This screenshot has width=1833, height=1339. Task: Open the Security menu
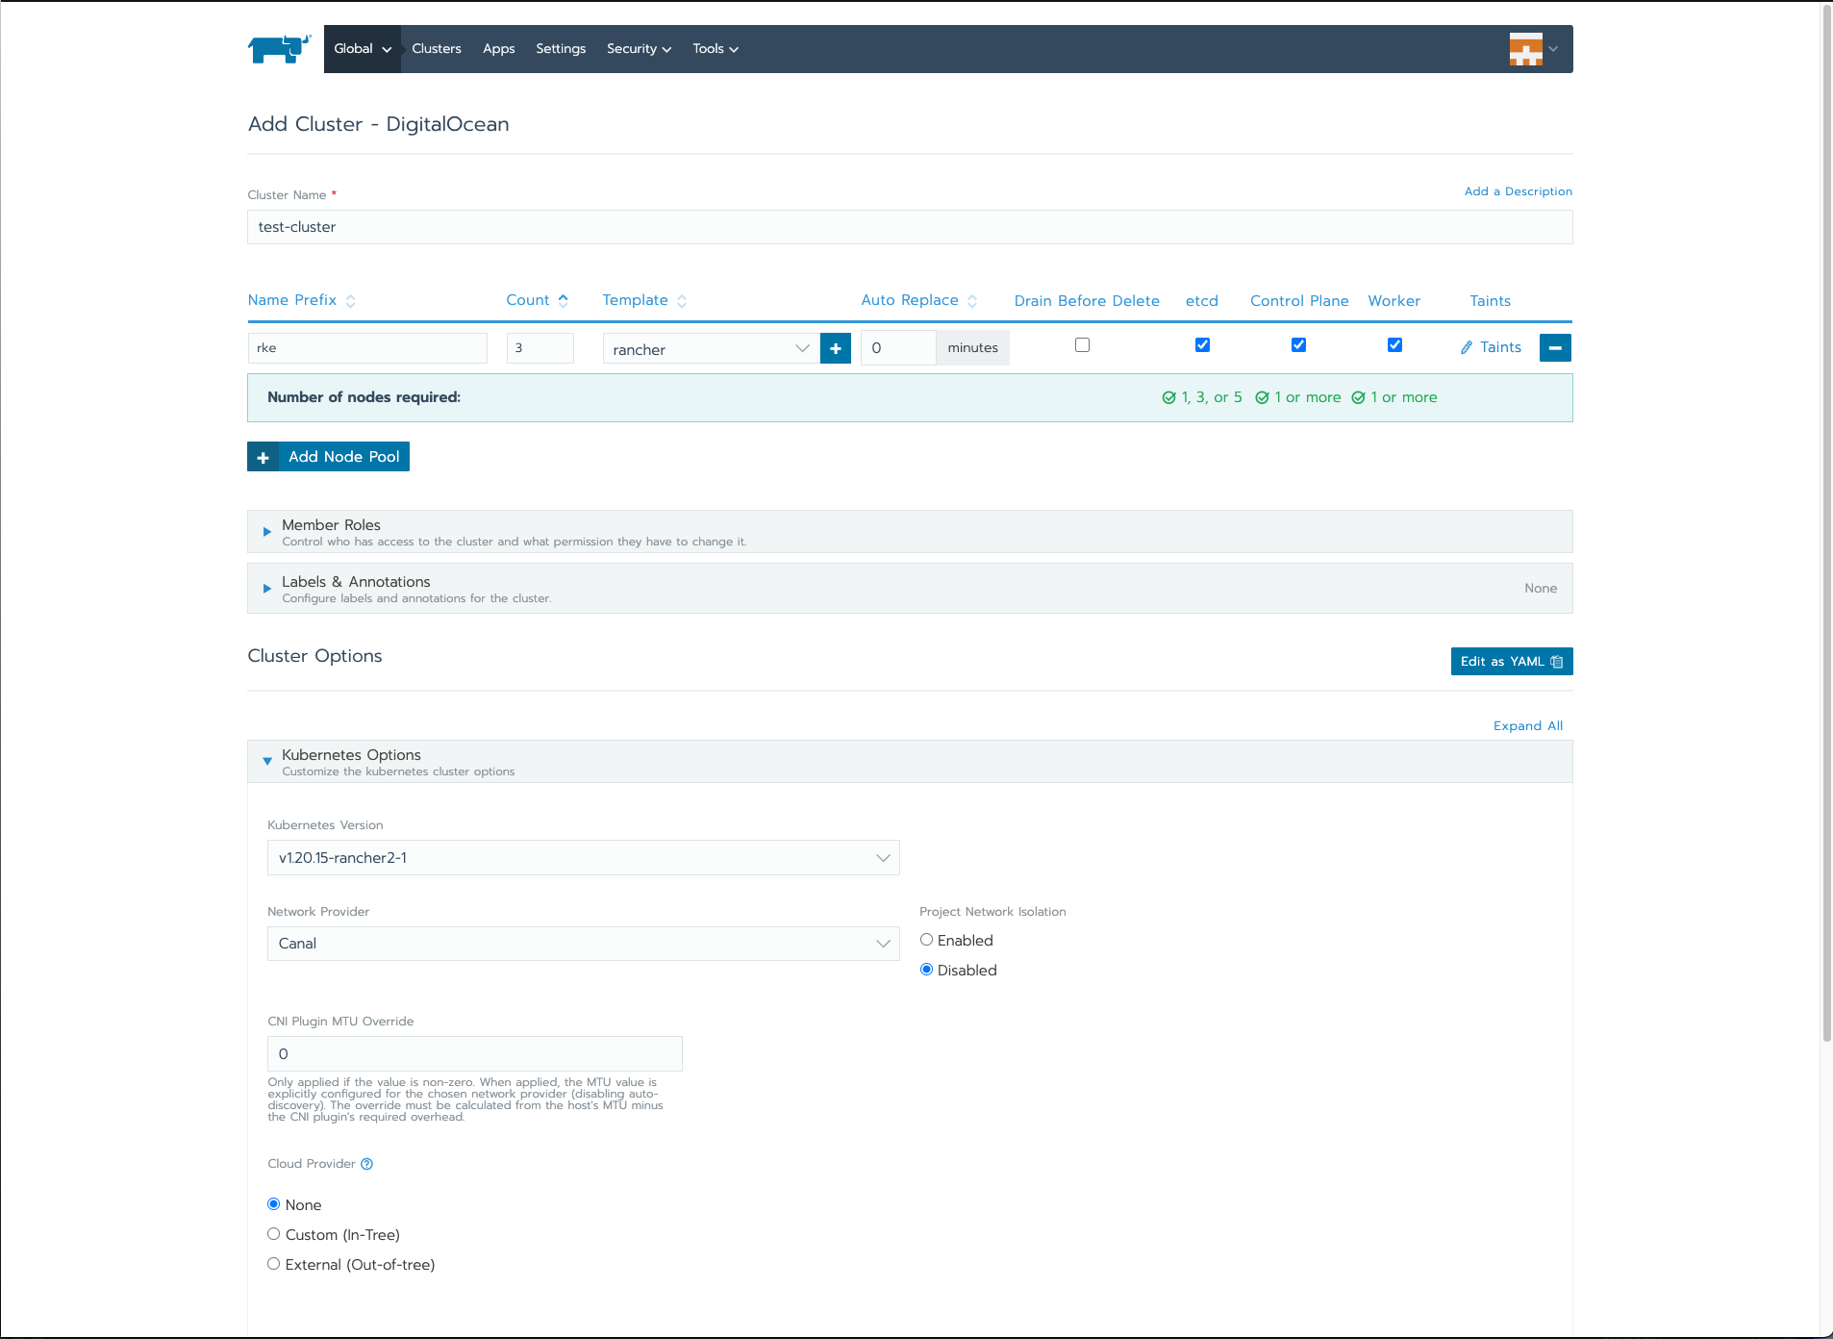point(639,49)
